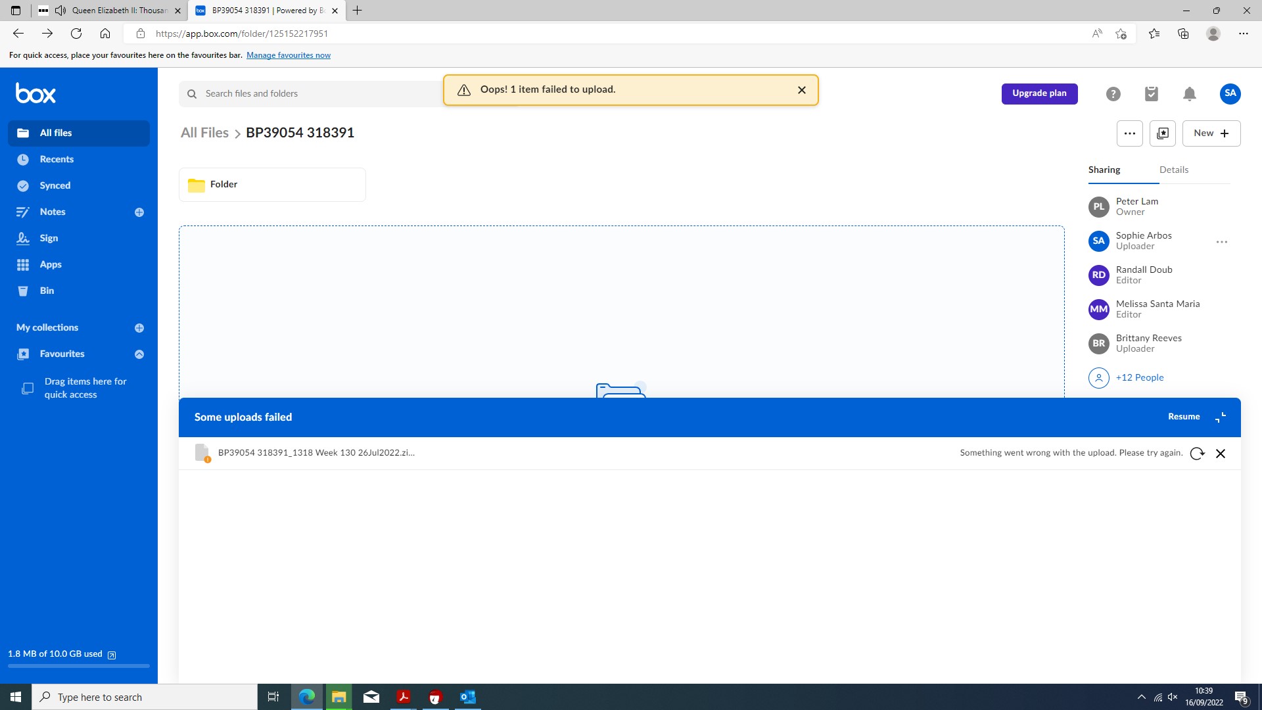Viewport: 1262px width, 710px height.
Task: Click the Upgrade plan button
Action: (x=1039, y=93)
